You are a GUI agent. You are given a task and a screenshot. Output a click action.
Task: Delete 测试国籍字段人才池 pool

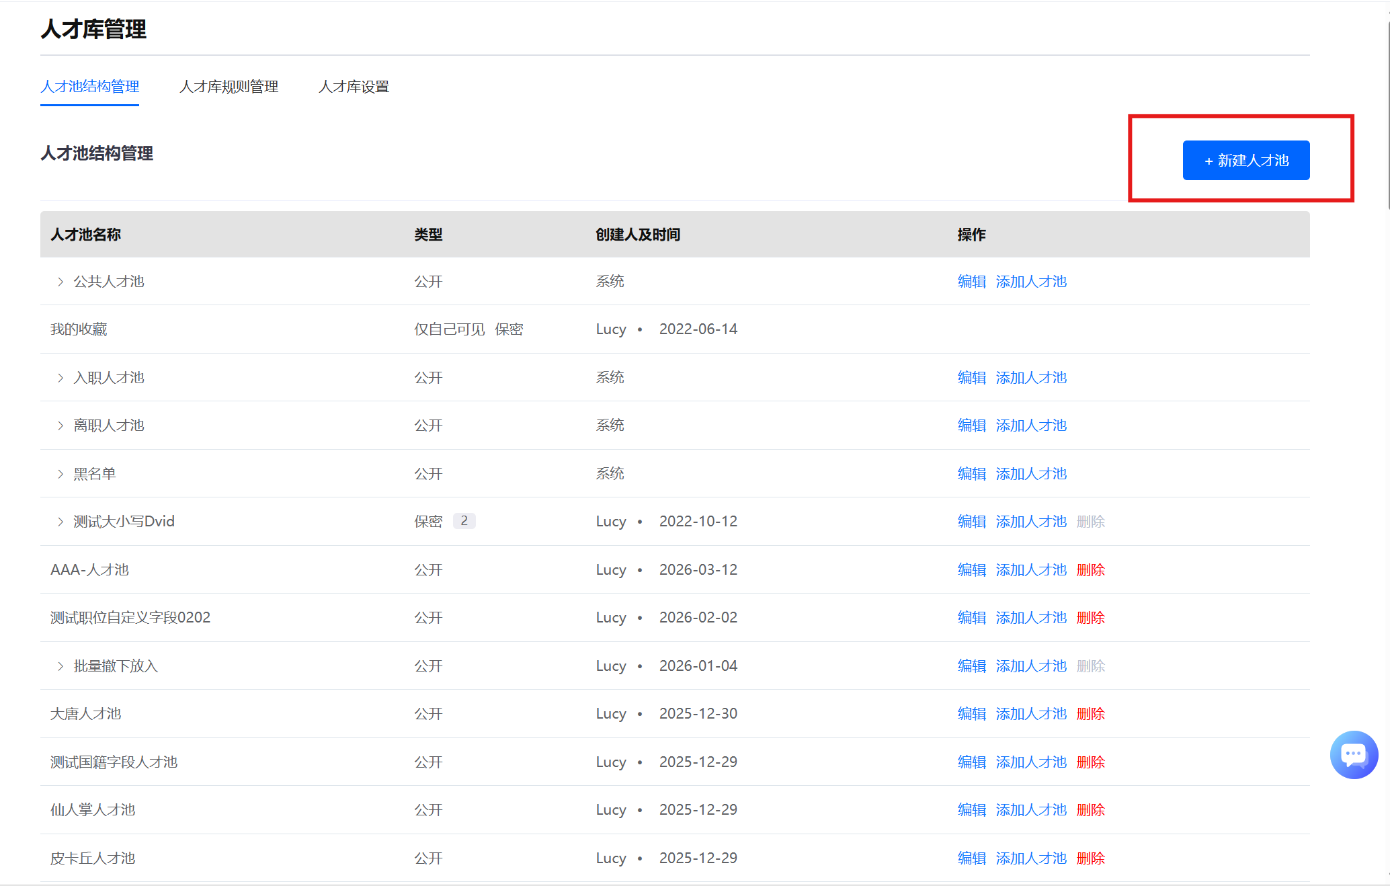point(1091,762)
